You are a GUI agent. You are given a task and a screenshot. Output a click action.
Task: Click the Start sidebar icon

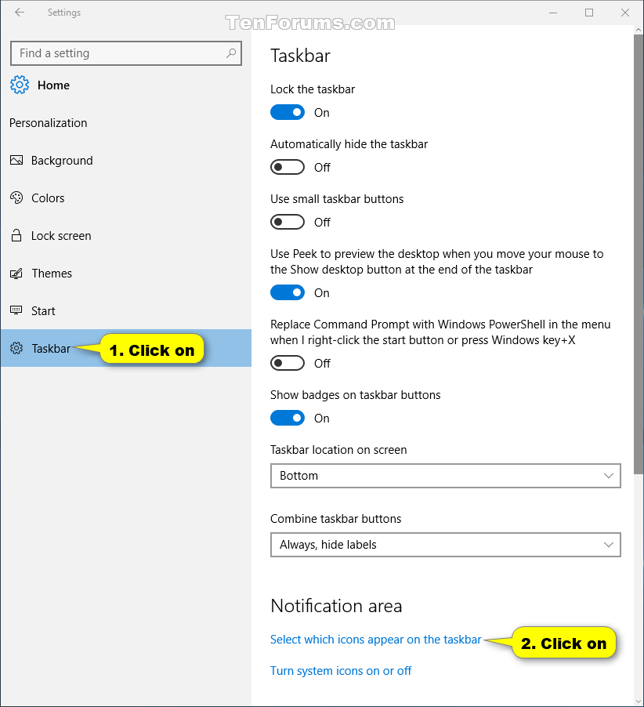[x=16, y=310]
